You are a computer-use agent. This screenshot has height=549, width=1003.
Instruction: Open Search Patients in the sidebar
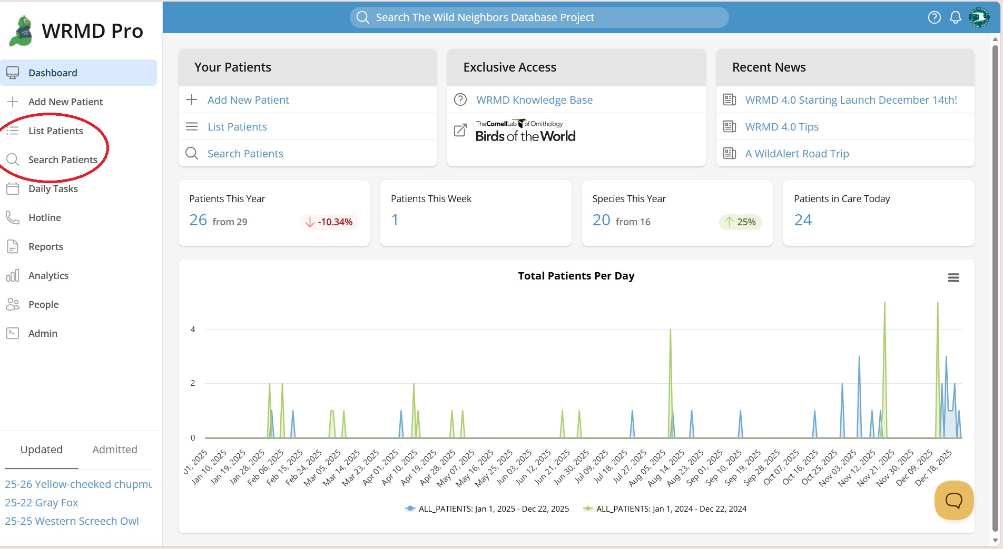pos(78,159)
